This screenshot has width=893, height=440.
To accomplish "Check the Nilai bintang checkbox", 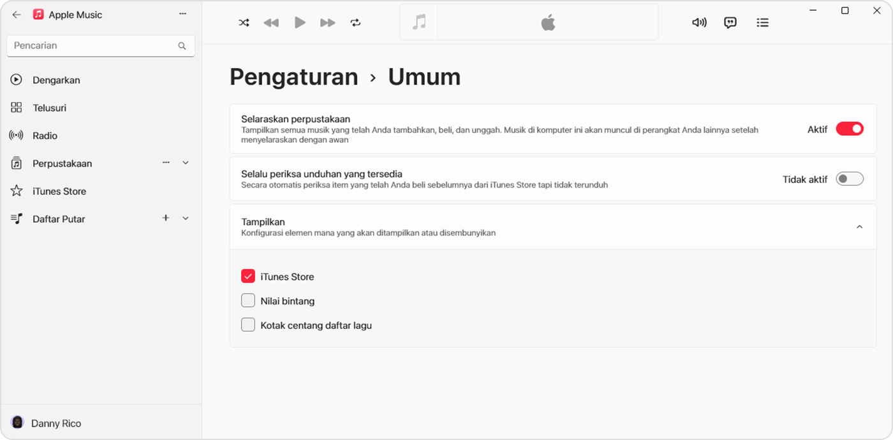I will tap(248, 300).
